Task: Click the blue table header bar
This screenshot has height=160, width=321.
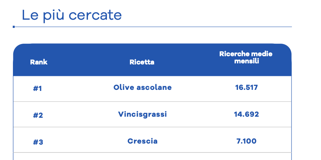Action: 152,60
